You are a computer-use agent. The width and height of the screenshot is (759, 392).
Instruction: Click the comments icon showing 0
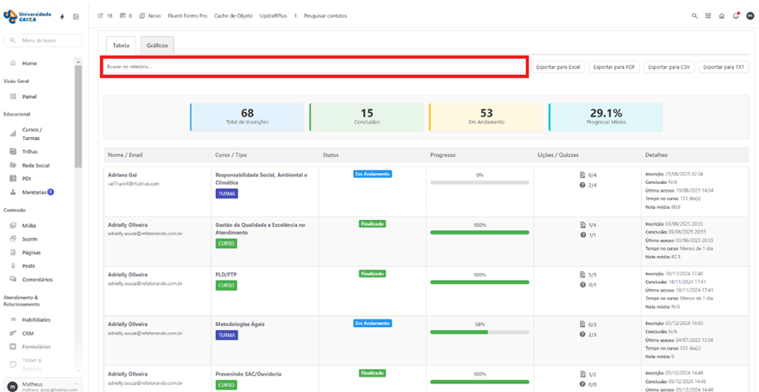point(125,15)
